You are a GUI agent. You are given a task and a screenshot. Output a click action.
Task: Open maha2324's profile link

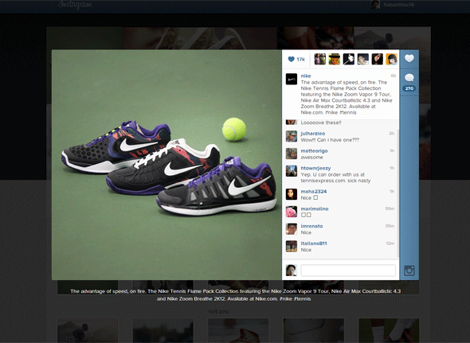coord(314,192)
